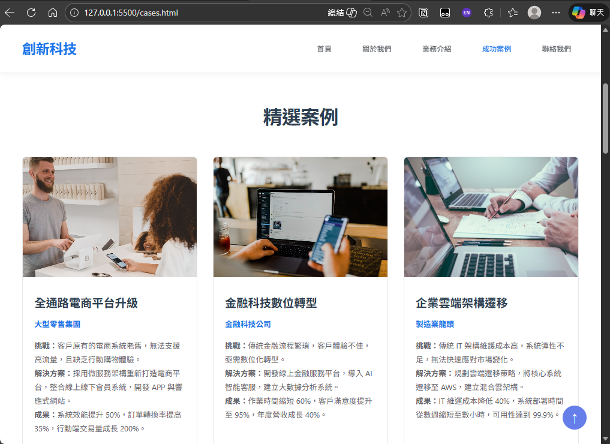Open the favorites list icon
The height and width of the screenshot is (444, 610).
click(512, 13)
